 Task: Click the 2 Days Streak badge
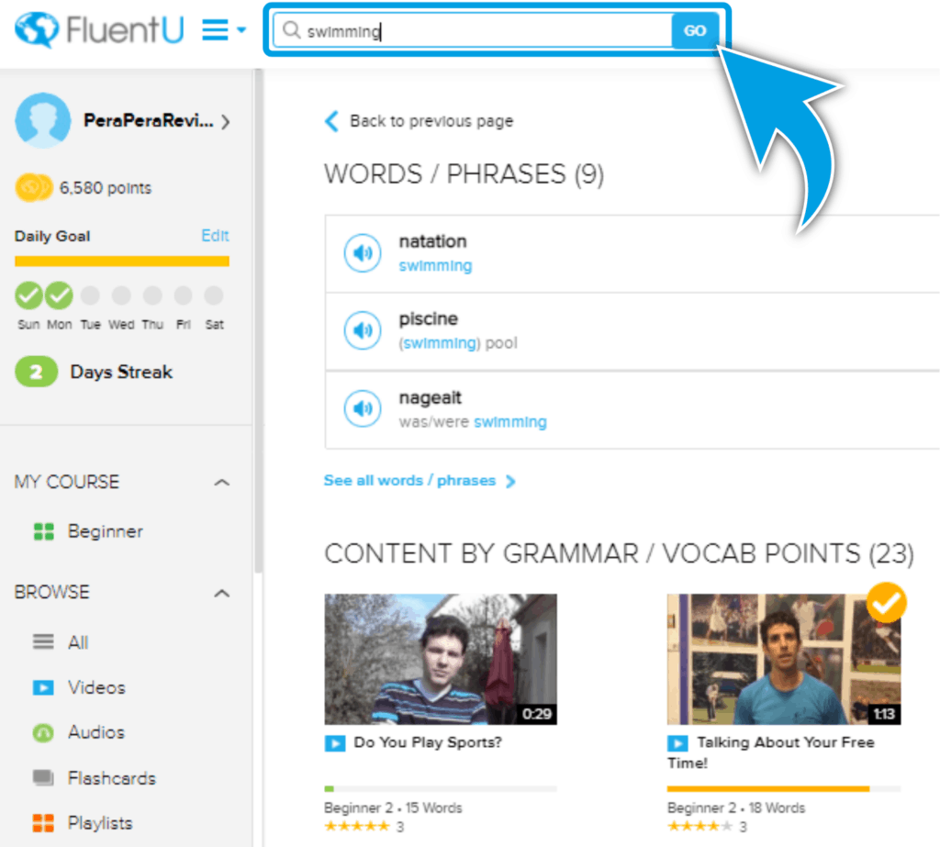pos(36,372)
